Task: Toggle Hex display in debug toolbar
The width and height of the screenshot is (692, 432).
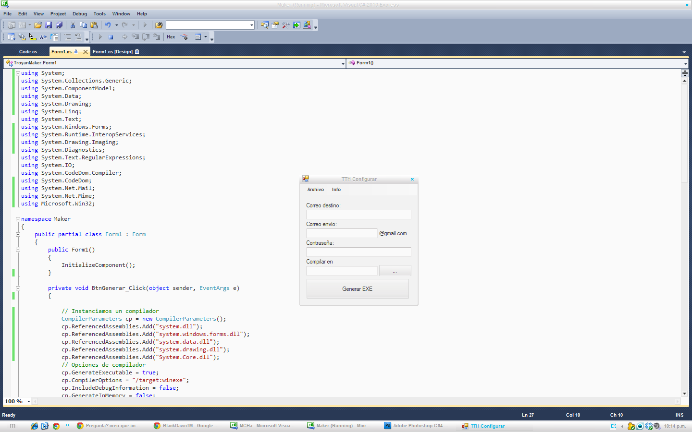Action: (x=171, y=37)
